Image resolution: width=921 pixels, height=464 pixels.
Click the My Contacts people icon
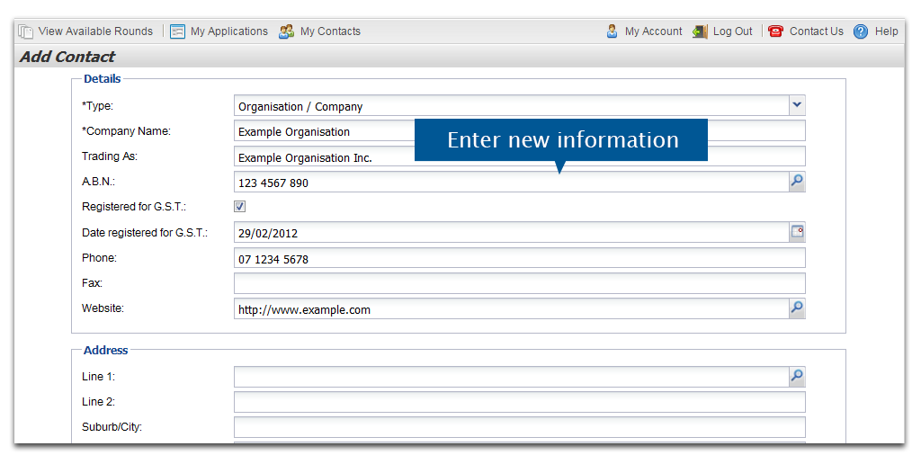[286, 31]
